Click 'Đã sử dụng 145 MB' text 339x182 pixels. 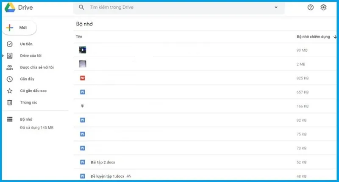(x=37, y=127)
